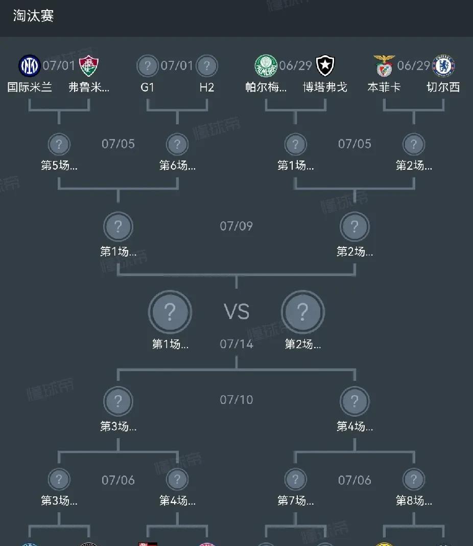Viewport: 473px width, 546px height.
Task: Tap the 第7场 winner placeholder
Action: coord(295,480)
